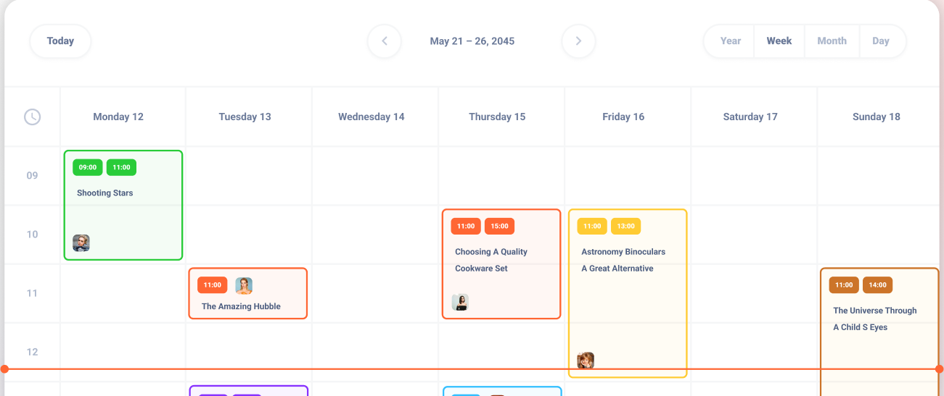
Task: Open The Universe Through A Child's Eyes event
Action: (x=874, y=319)
